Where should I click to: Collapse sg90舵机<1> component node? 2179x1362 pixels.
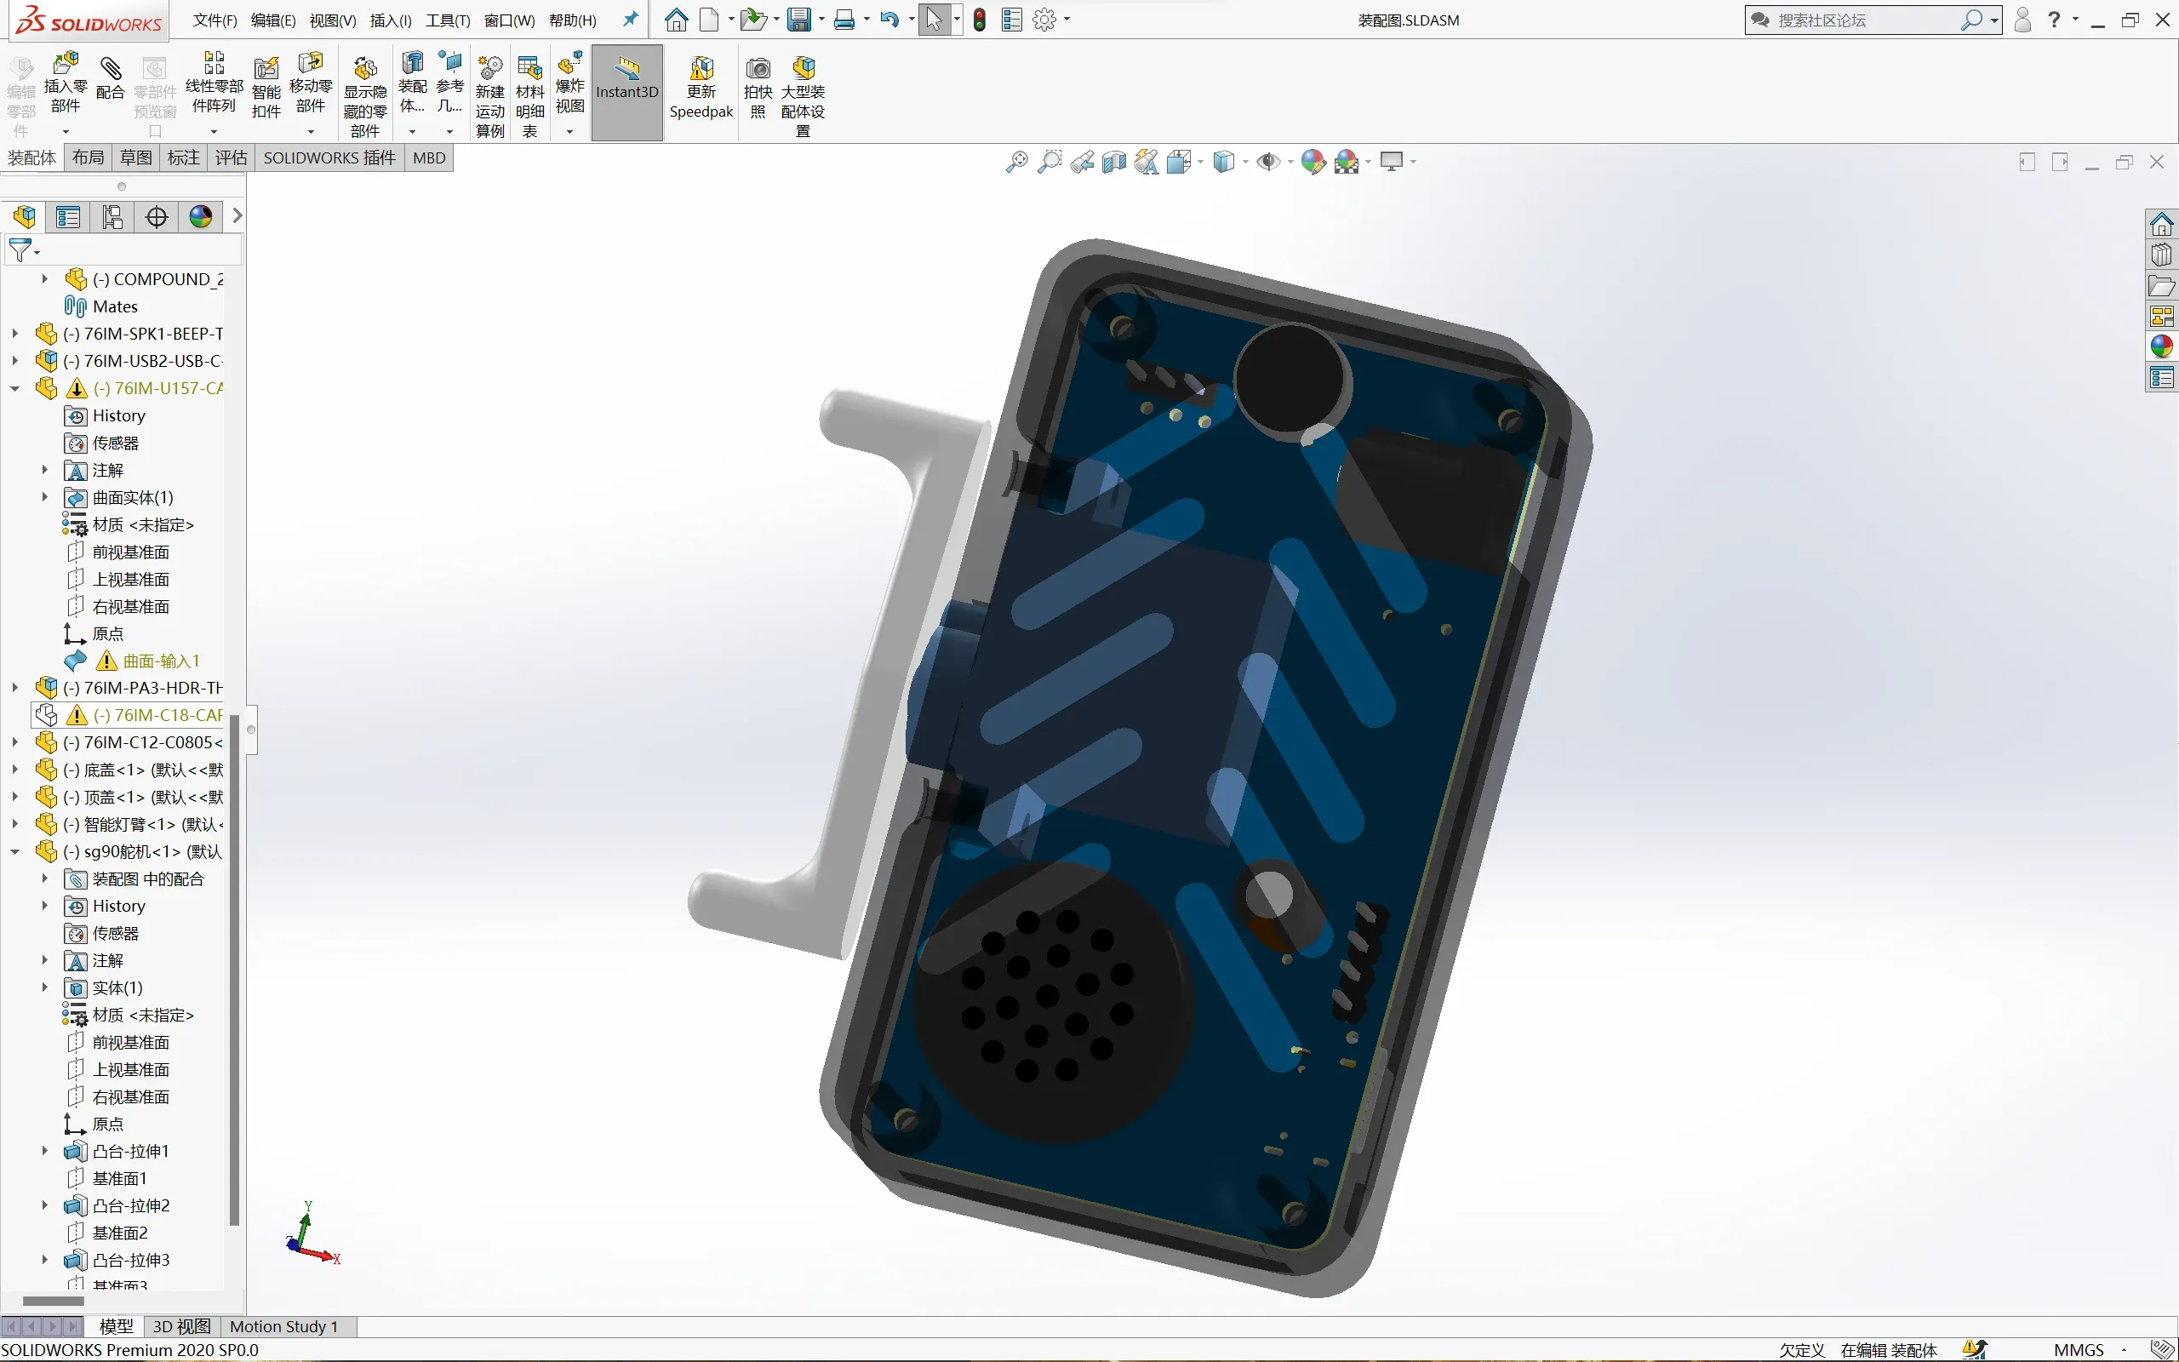coord(15,852)
